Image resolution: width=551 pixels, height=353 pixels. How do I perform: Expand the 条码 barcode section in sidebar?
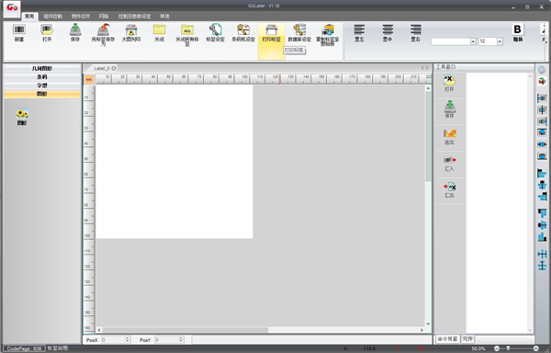click(x=42, y=77)
